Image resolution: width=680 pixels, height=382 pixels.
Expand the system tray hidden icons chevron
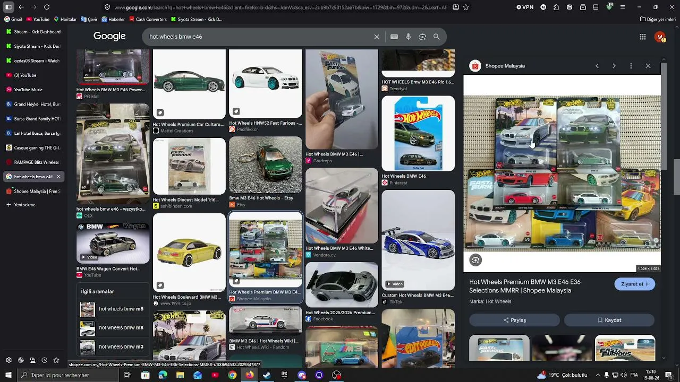[x=599, y=375]
